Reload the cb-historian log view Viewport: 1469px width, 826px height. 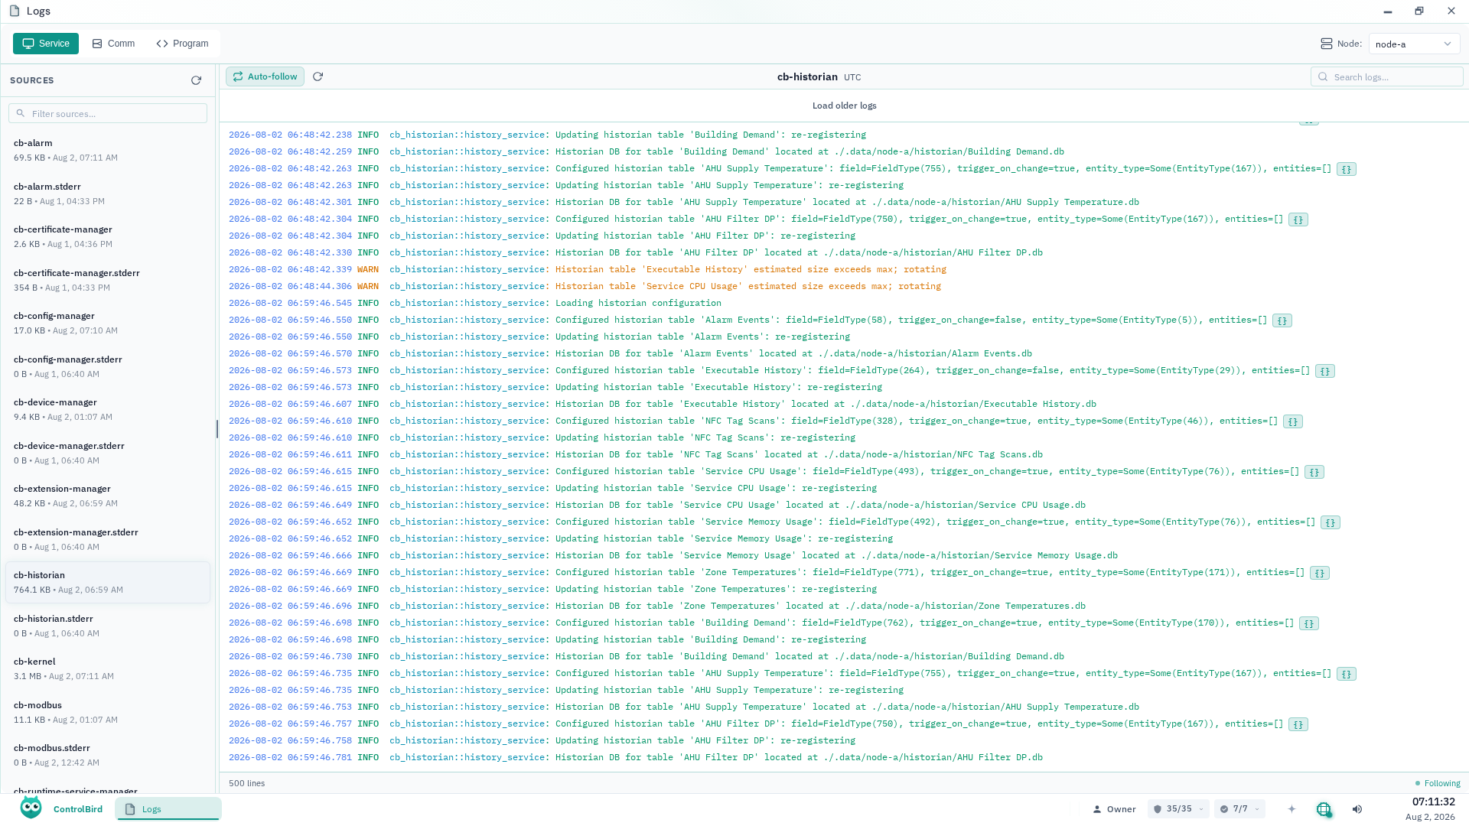(318, 76)
